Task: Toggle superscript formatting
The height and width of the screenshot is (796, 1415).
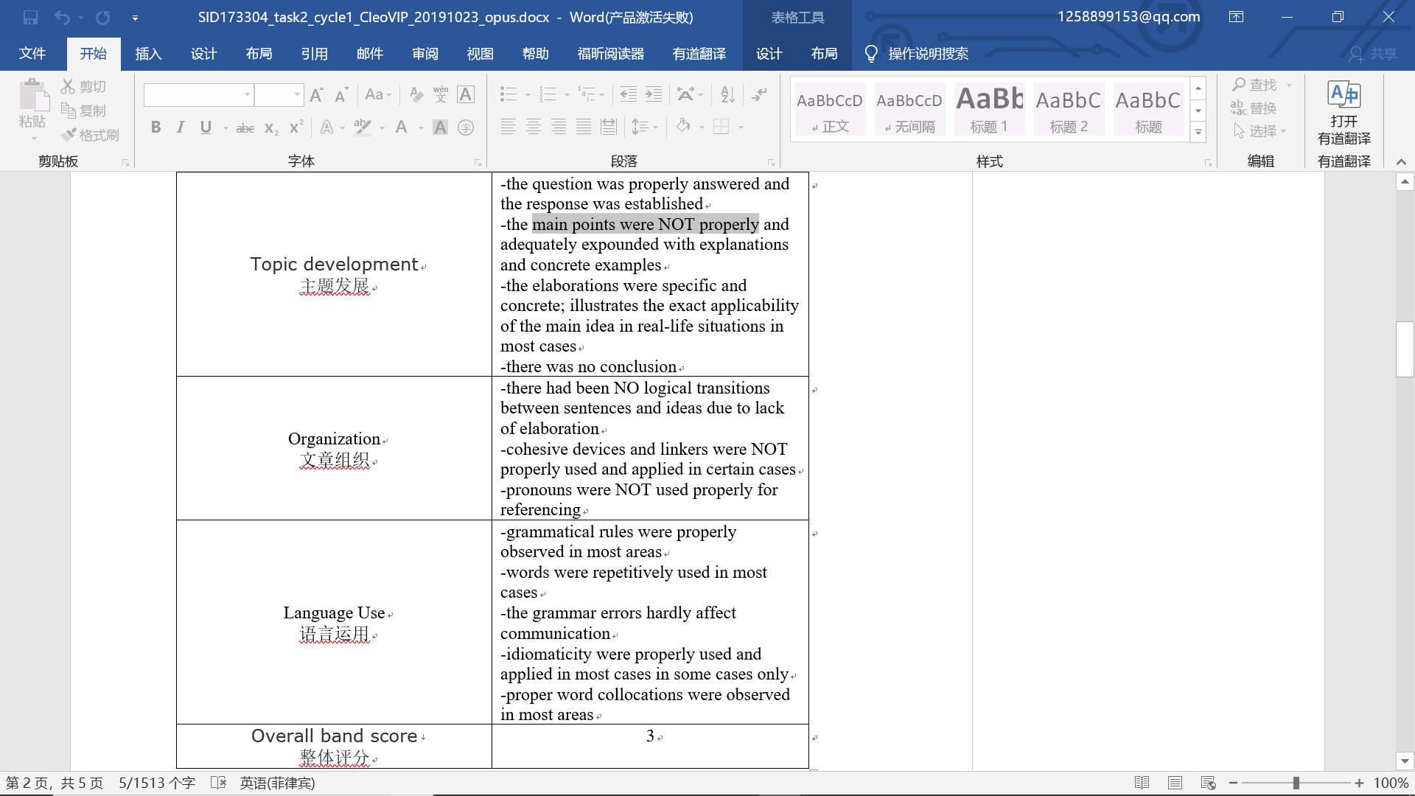Action: (296, 128)
